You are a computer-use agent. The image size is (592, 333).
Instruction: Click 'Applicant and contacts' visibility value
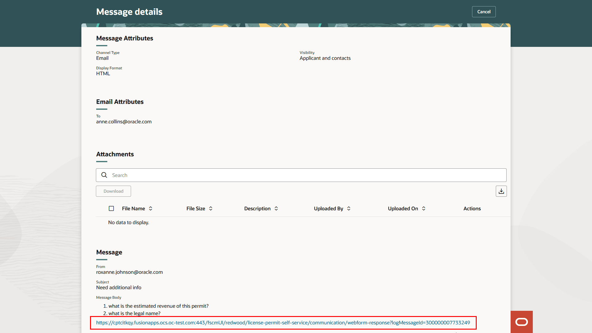coord(325,58)
